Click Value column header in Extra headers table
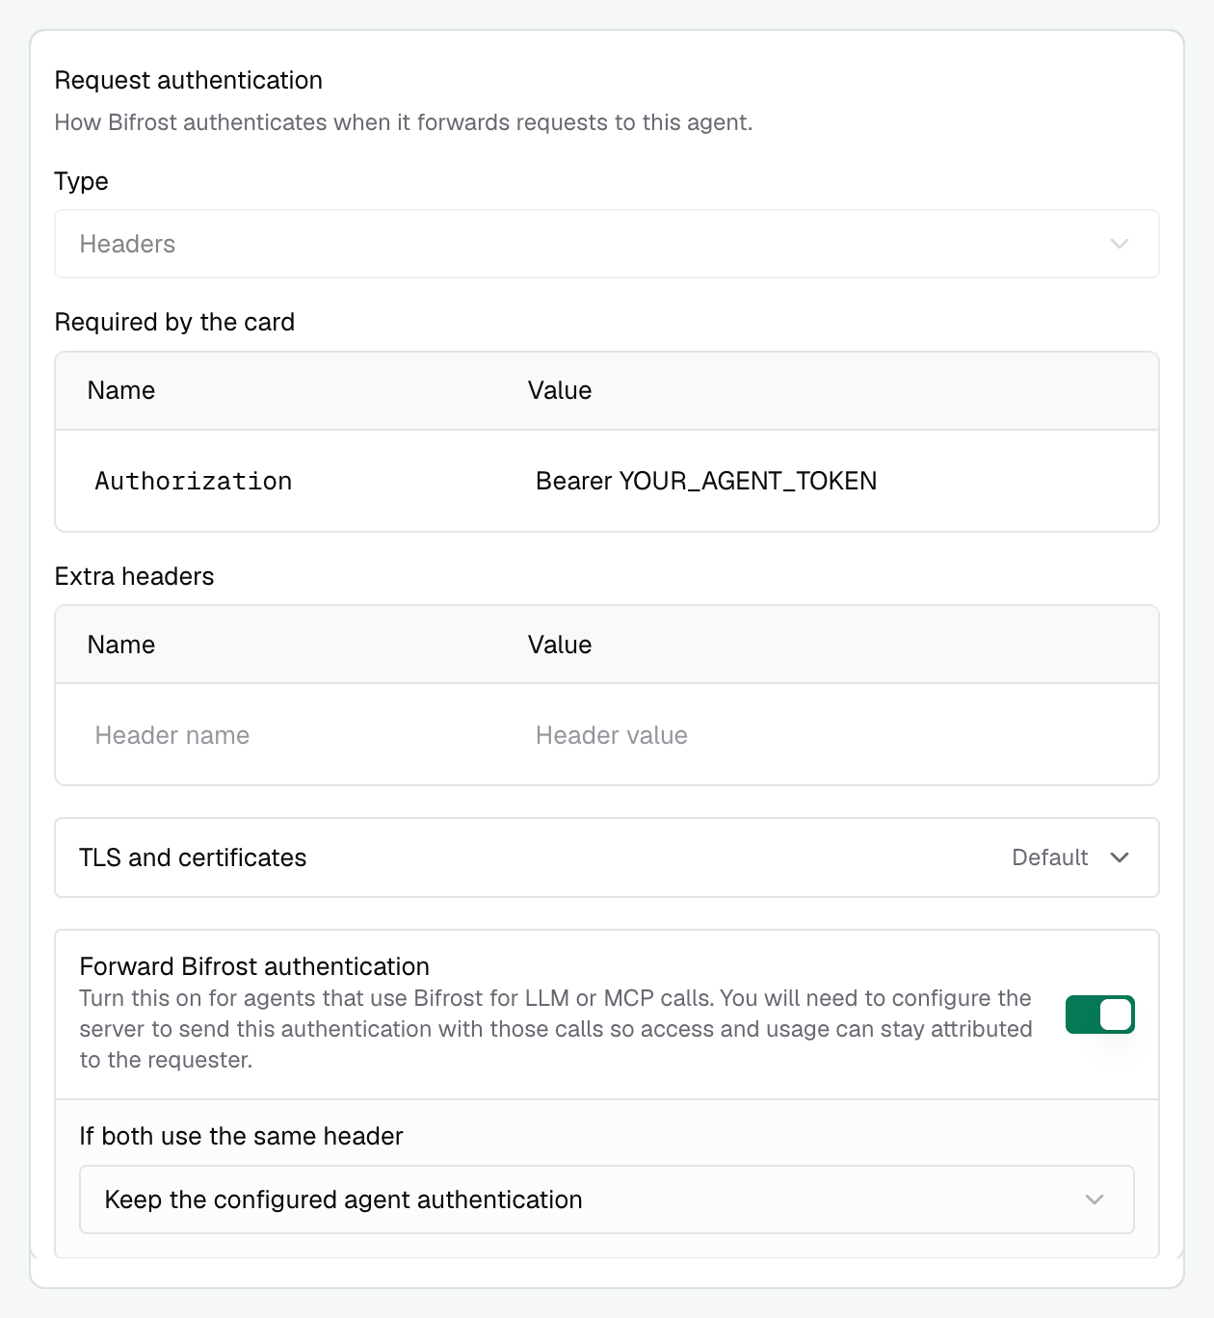 pyautogui.click(x=560, y=645)
